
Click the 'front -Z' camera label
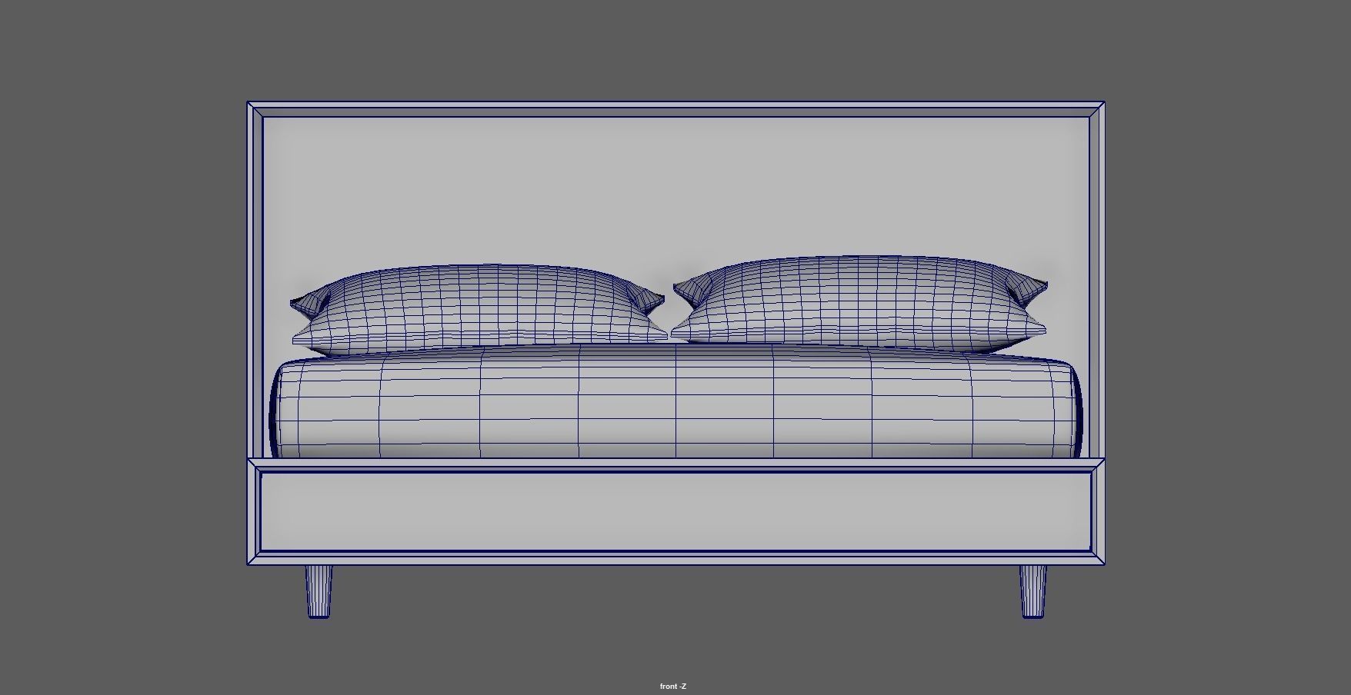672,687
